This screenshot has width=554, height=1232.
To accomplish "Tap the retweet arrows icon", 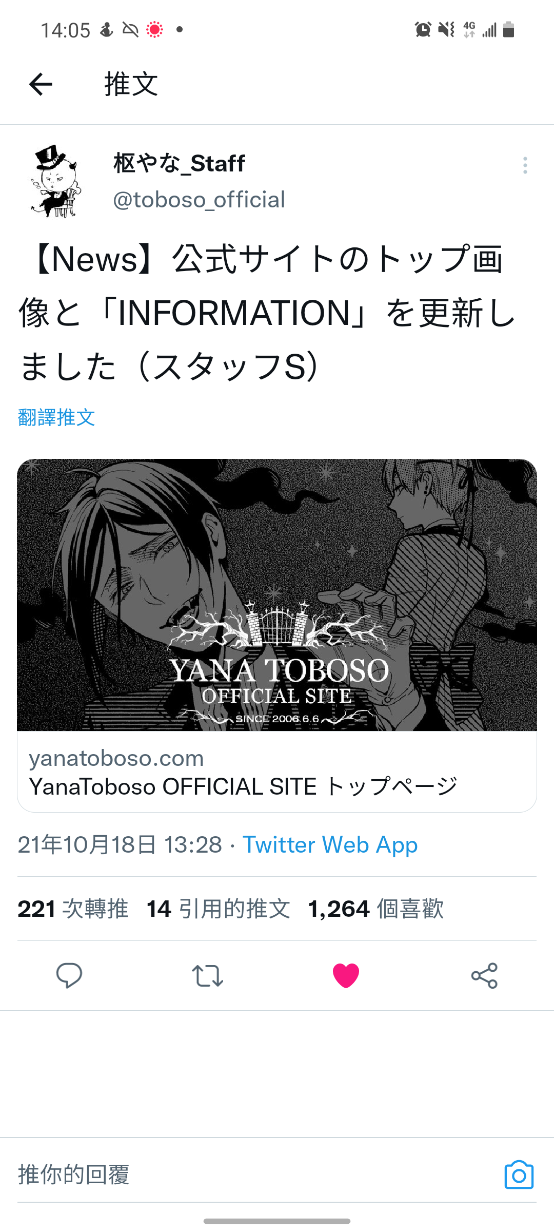I will pos(207,975).
